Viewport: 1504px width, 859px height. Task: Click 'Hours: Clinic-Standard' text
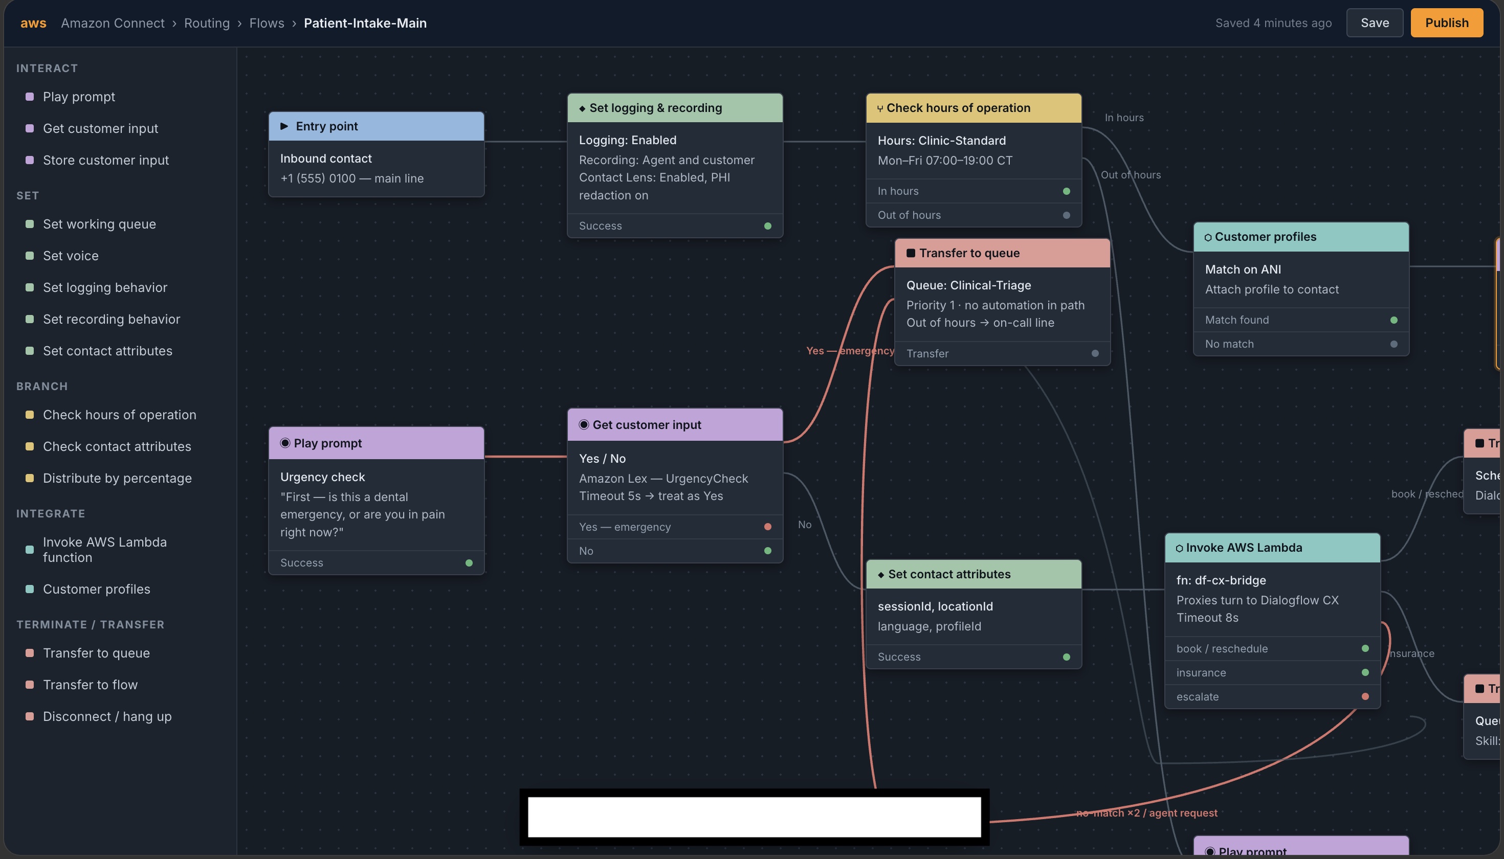[941, 141]
